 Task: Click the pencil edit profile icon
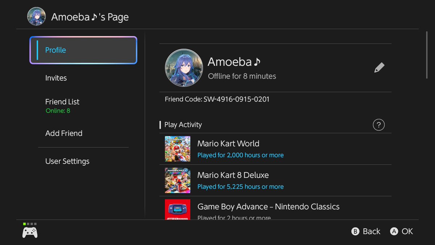tap(379, 68)
